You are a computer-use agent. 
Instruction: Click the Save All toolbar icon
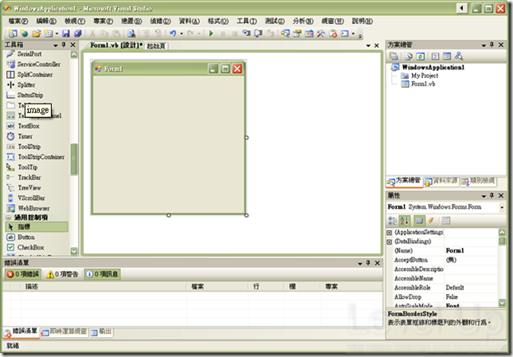pyautogui.click(x=77, y=33)
